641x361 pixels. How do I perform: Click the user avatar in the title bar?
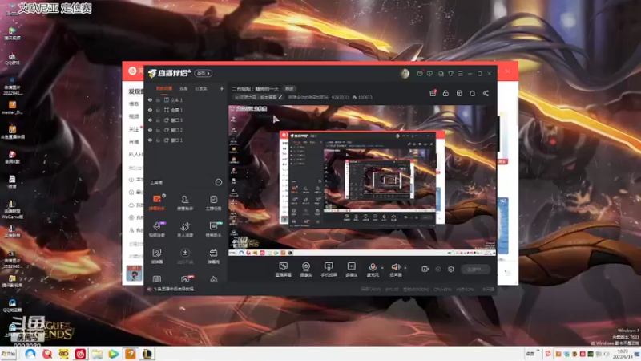(405, 74)
